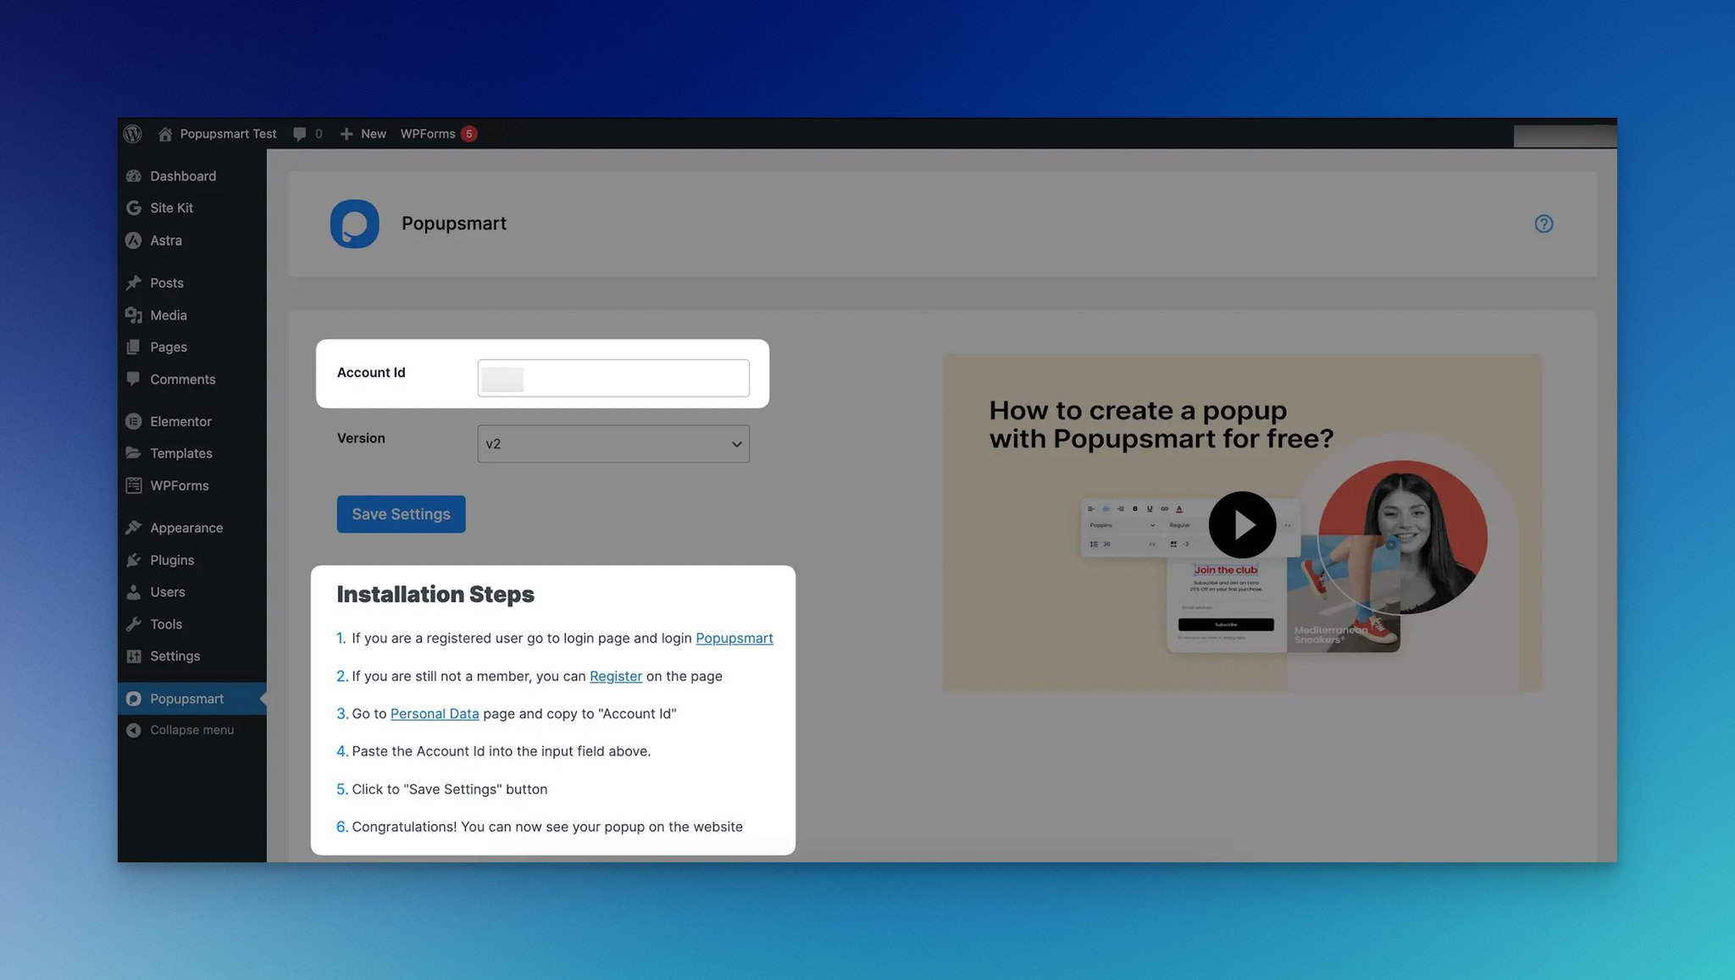Image resolution: width=1735 pixels, height=980 pixels.
Task: Click the Posts menu item
Action: 167,284
